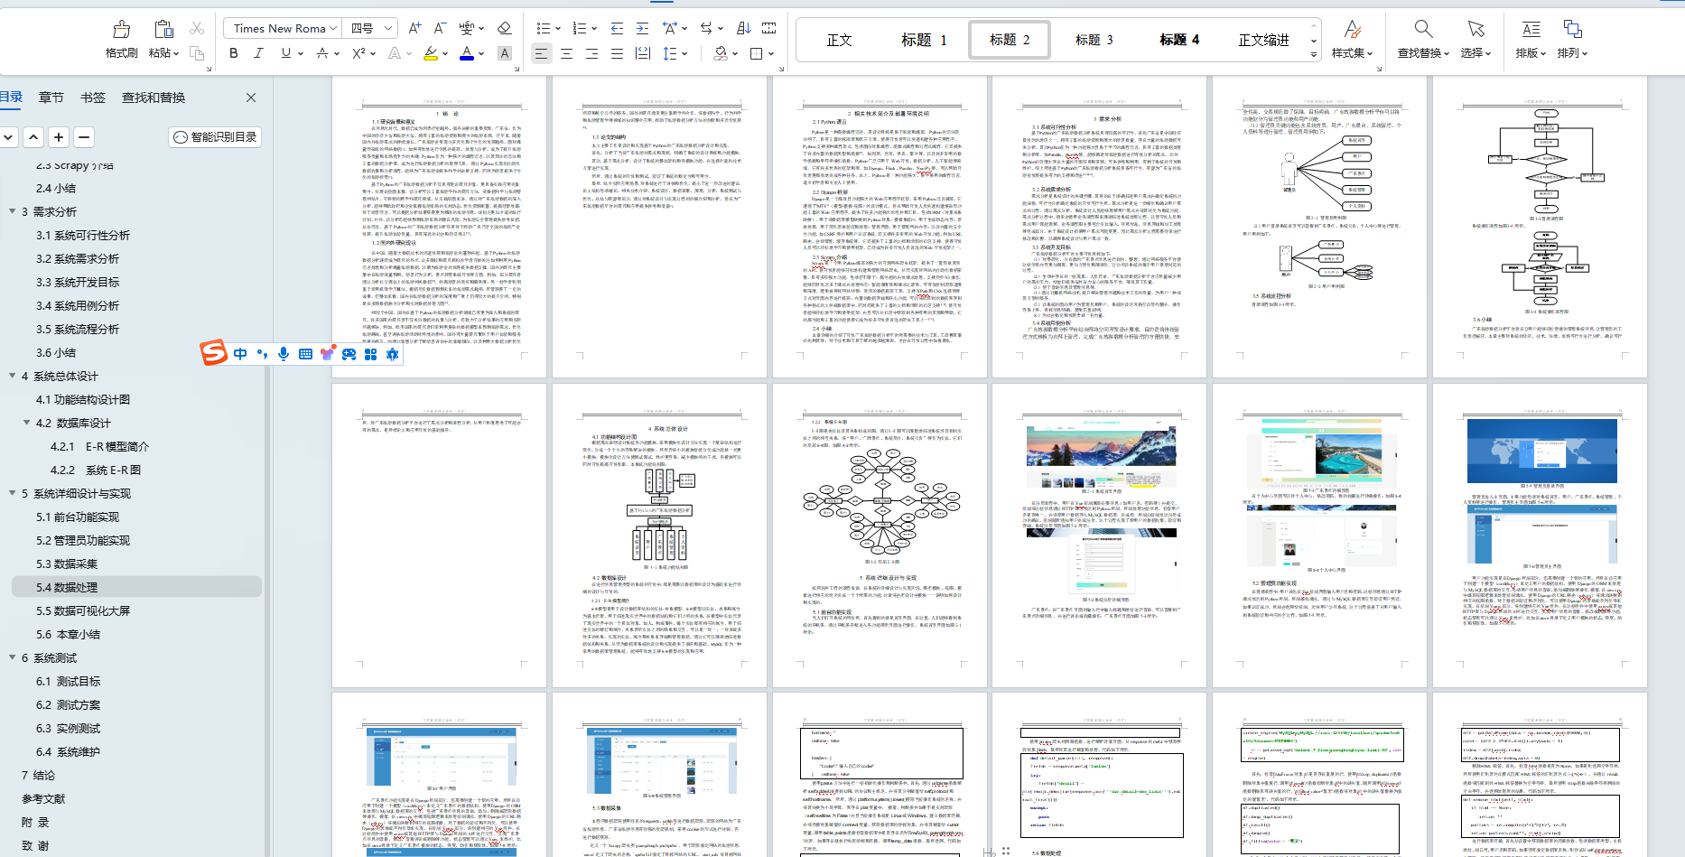Viewport: 1685px width, 857px height.
Task: Collapse the '6 系统测试' outline section
Action: [13, 657]
